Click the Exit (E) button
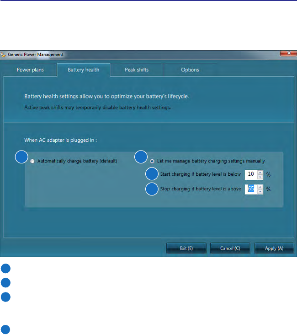The image size is (297, 335). (x=186, y=248)
